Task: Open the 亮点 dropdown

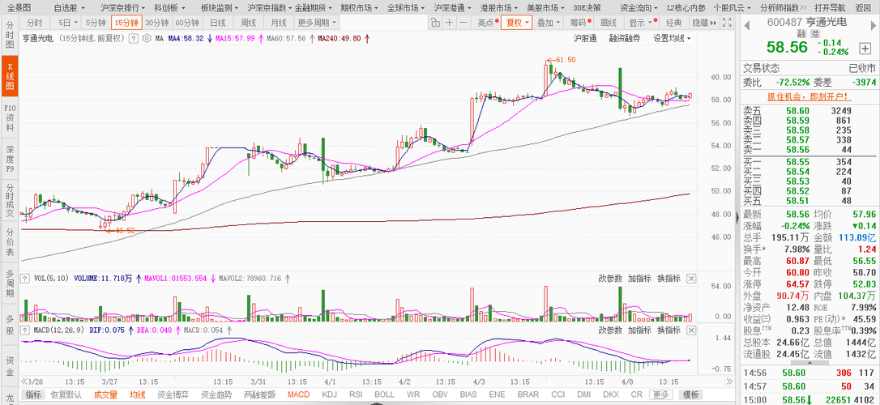Action: (488, 23)
